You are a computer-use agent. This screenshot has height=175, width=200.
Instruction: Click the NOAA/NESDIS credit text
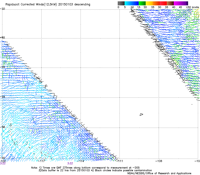(x=159, y=173)
